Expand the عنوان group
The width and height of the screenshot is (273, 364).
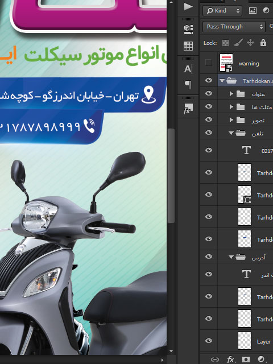tap(231, 94)
